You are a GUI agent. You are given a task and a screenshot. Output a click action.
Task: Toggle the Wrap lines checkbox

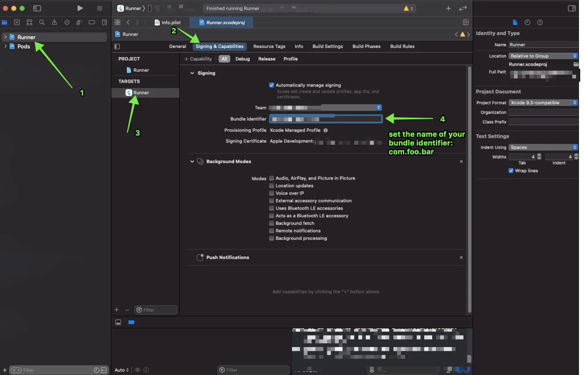pos(511,171)
